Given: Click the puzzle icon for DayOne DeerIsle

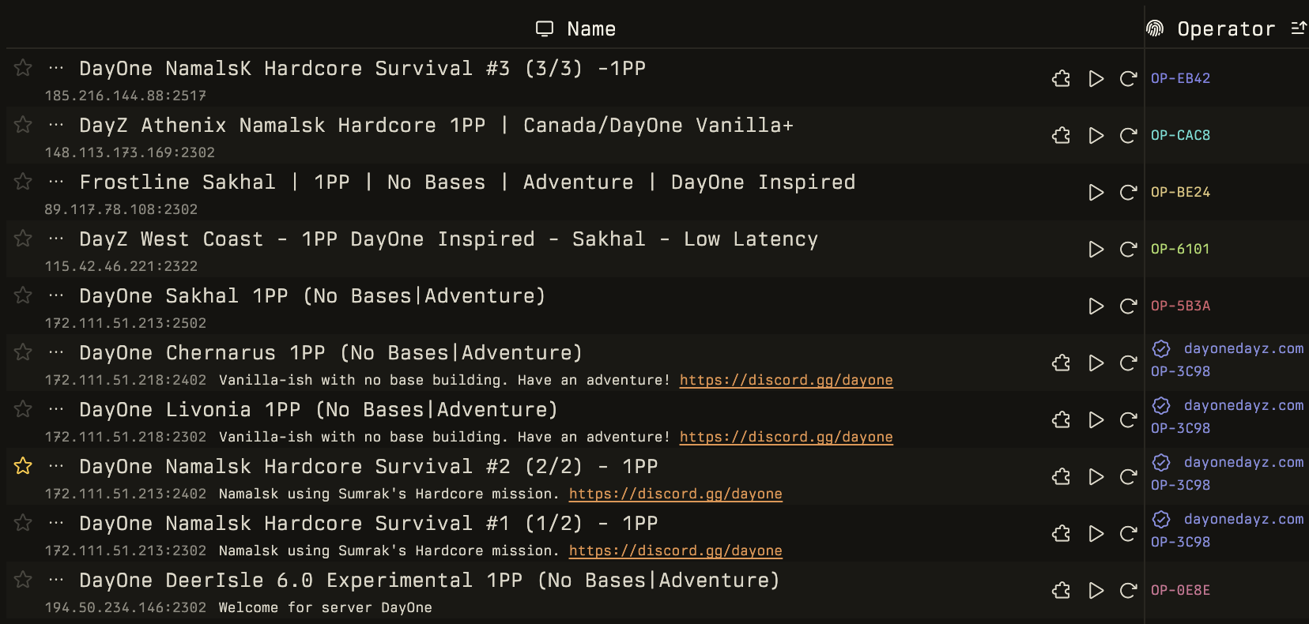Looking at the screenshot, I should click(x=1061, y=591).
